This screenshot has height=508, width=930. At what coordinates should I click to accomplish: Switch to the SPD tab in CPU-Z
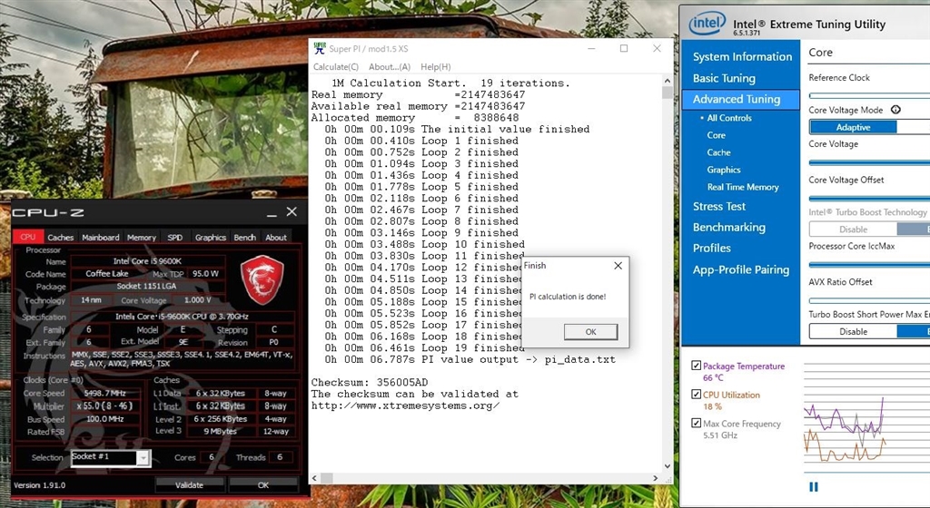[175, 237]
